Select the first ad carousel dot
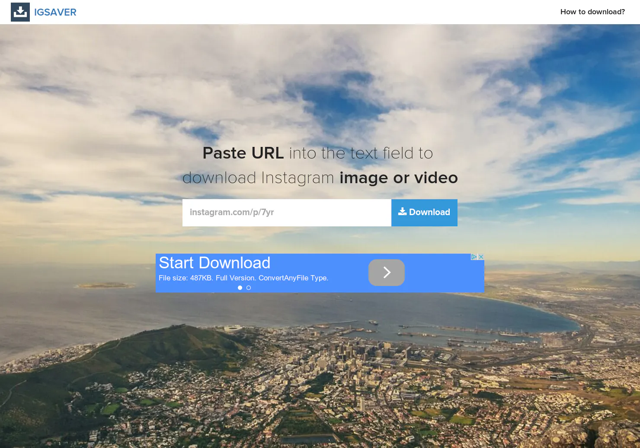The height and width of the screenshot is (448, 640). [x=240, y=288]
